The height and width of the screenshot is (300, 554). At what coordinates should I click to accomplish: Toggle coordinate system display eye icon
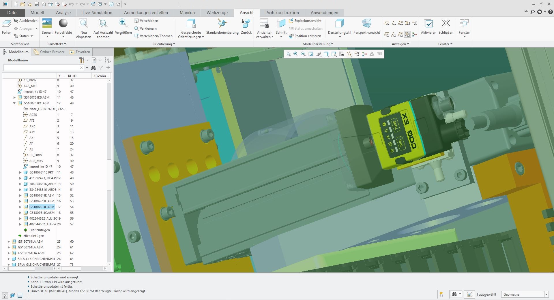click(407, 23)
